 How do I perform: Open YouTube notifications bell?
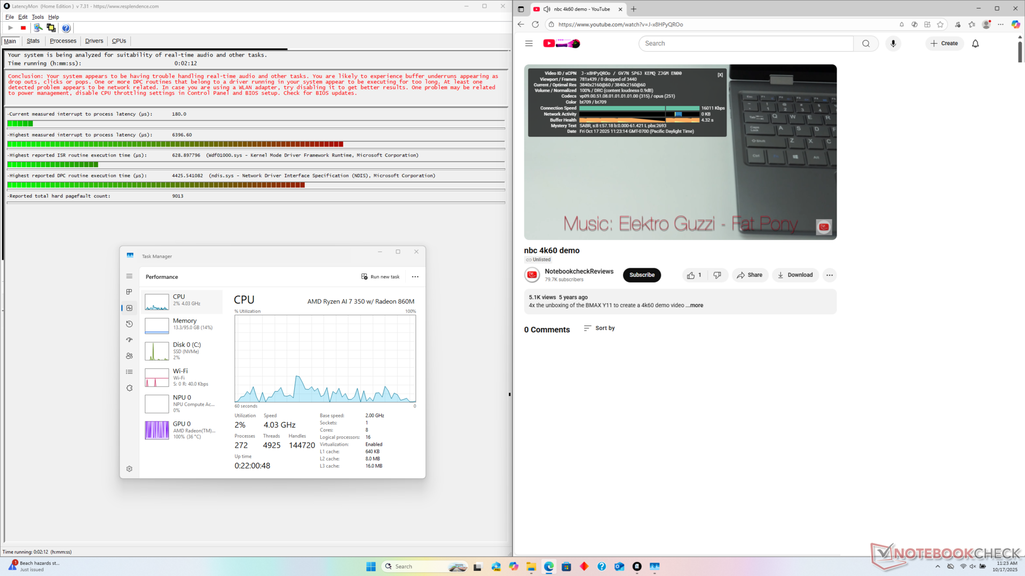tap(975, 43)
